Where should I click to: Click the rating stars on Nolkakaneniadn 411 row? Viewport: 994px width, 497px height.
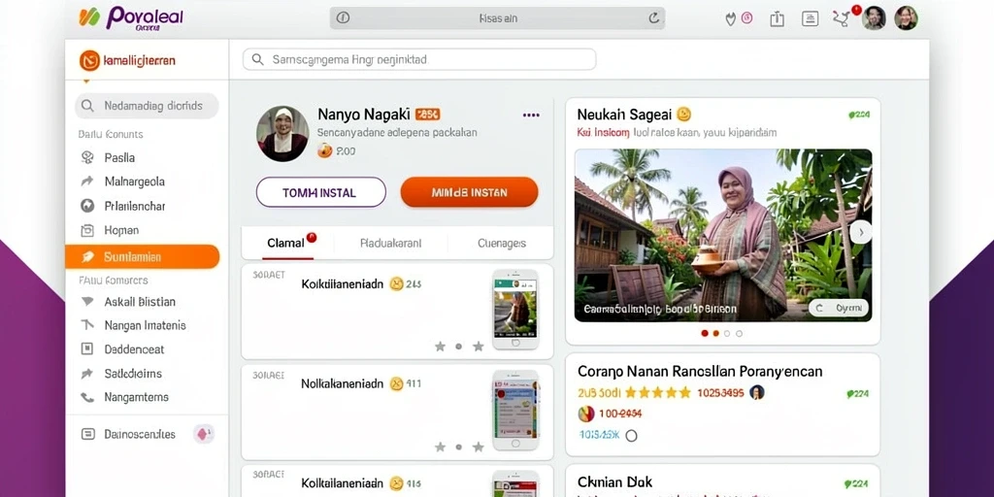(459, 447)
